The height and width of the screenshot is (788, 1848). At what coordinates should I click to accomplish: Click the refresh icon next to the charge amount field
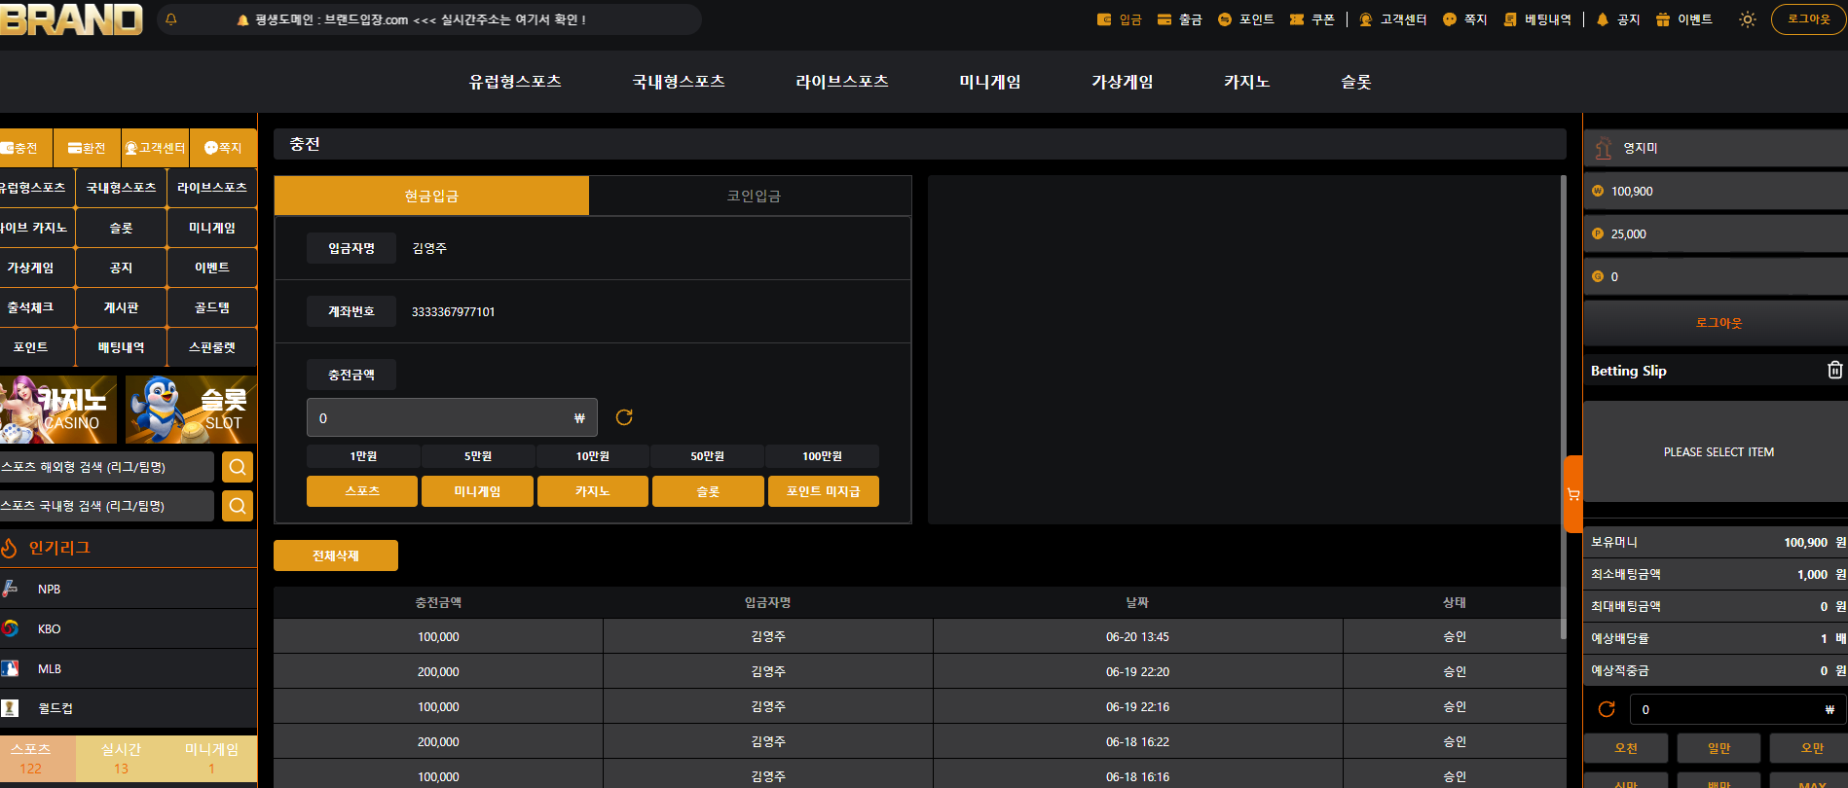click(x=624, y=417)
